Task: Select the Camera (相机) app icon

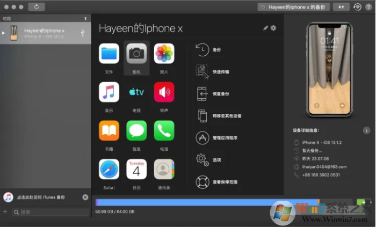Action: coord(136,54)
